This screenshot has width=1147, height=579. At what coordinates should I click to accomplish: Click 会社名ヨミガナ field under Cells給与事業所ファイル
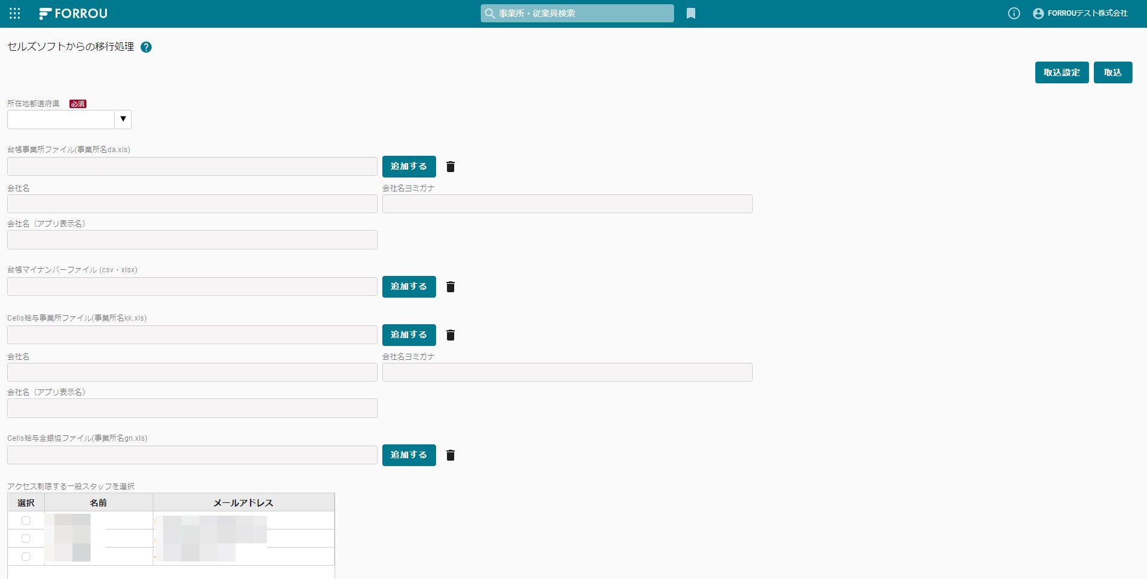coord(567,373)
